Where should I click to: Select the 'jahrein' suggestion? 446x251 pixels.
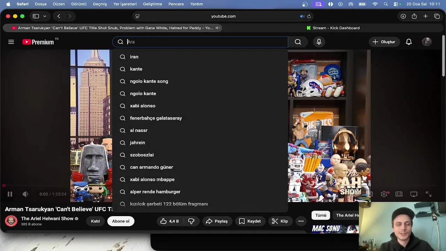pyautogui.click(x=200, y=143)
